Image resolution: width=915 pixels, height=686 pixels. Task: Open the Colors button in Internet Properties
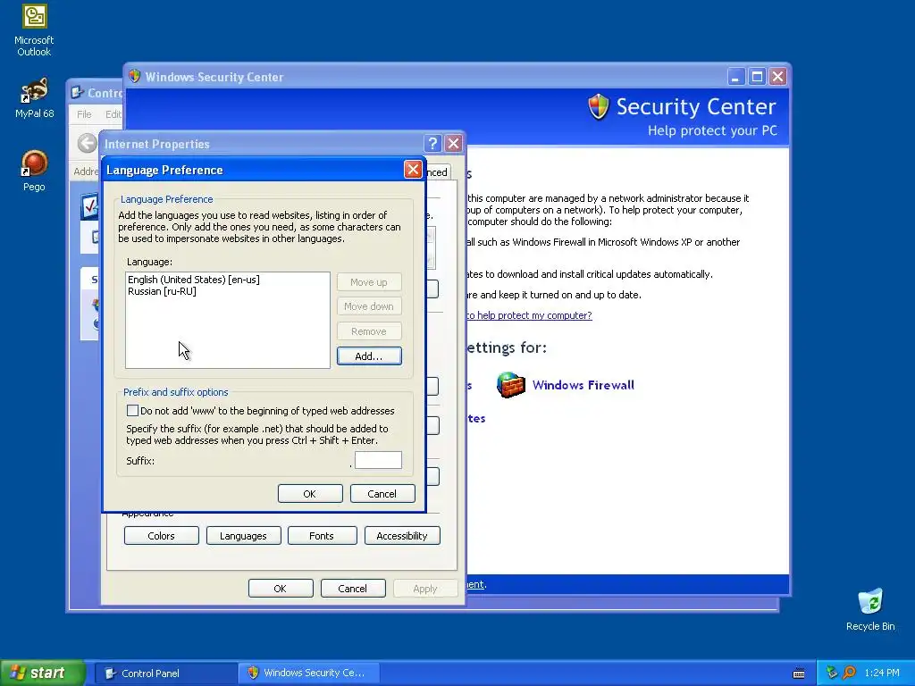pyautogui.click(x=162, y=536)
